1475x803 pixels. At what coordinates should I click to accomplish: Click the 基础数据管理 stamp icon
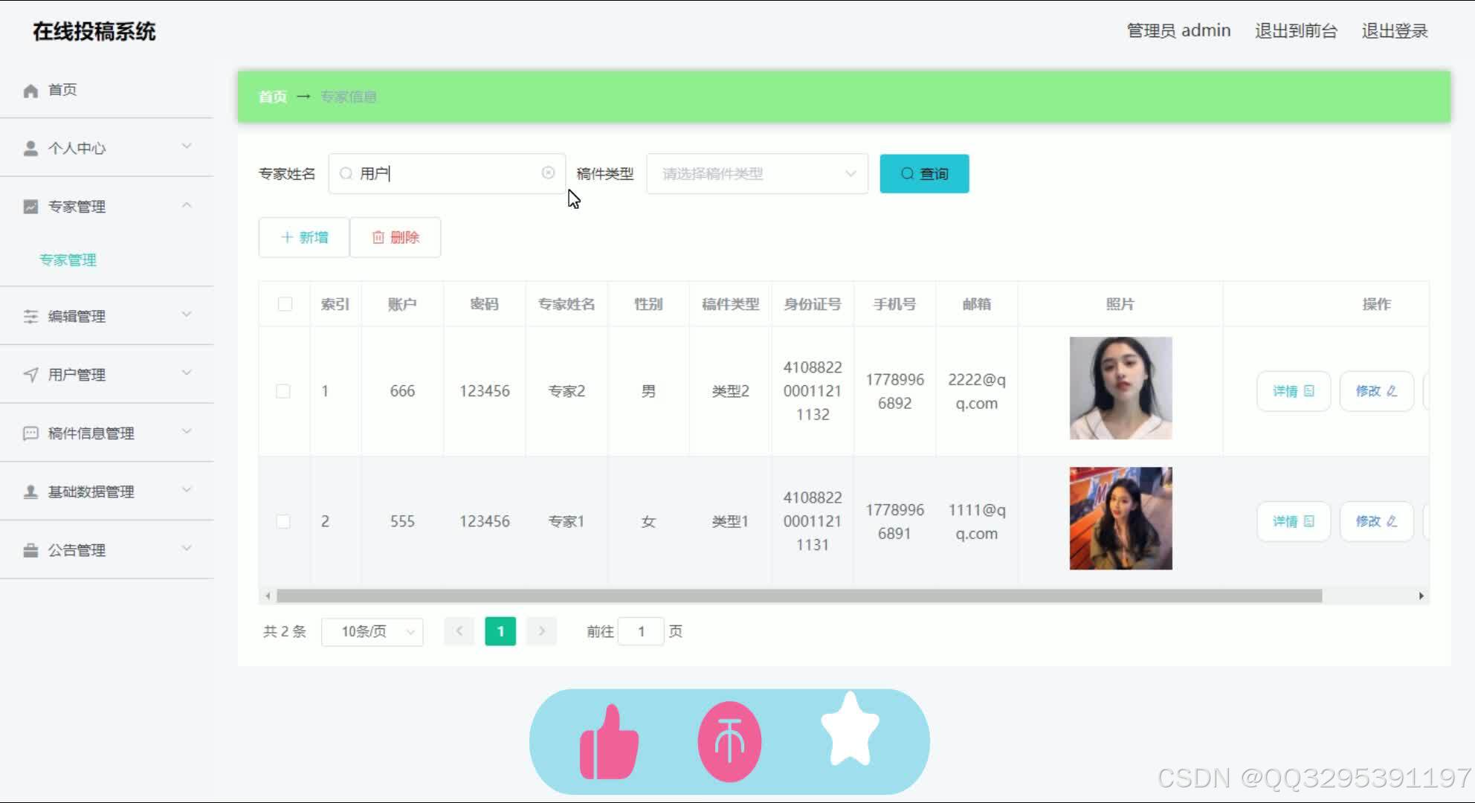pos(30,492)
